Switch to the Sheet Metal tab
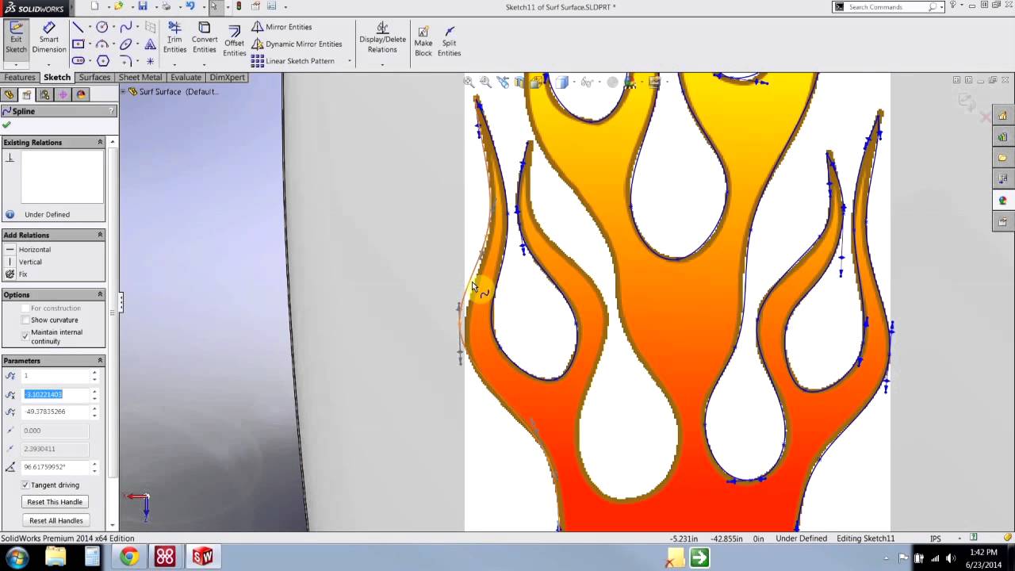The width and height of the screenshot is (1015, 571). tap(140, 78)
